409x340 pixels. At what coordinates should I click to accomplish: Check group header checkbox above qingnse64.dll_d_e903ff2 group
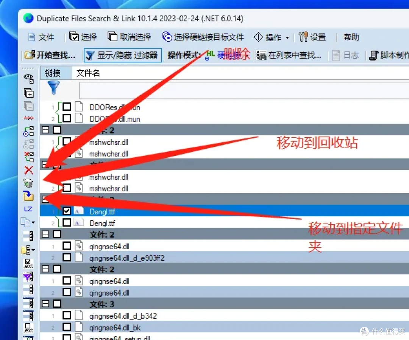pos(57,234)
